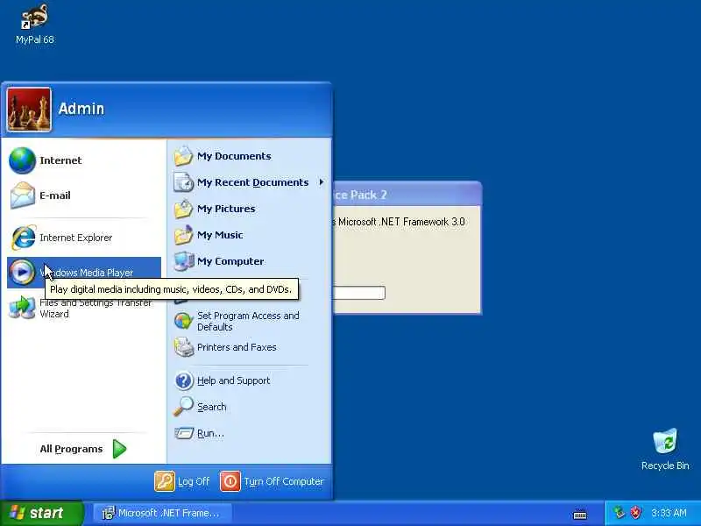Click the Turn Off Computer button label
The height and width of the screenshot is (526, 701).
point(283,481)
